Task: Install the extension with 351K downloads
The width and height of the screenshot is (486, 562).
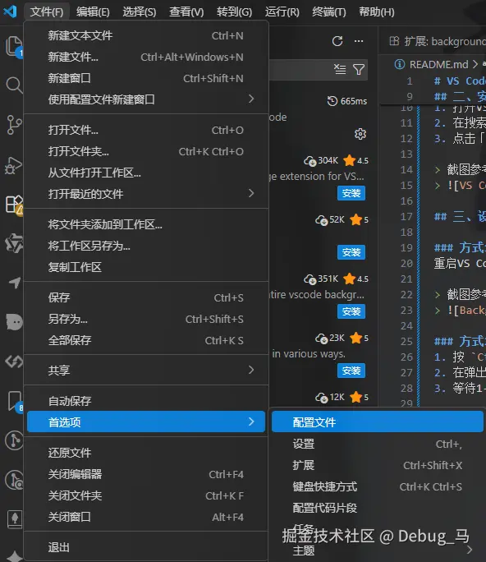Action: pos(351,311)
